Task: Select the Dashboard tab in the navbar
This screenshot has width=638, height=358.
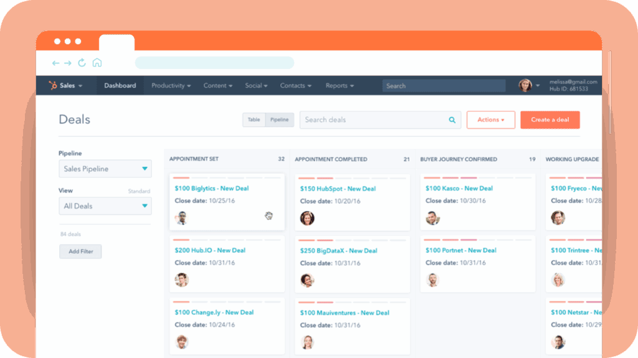Action: pos(120,86)
